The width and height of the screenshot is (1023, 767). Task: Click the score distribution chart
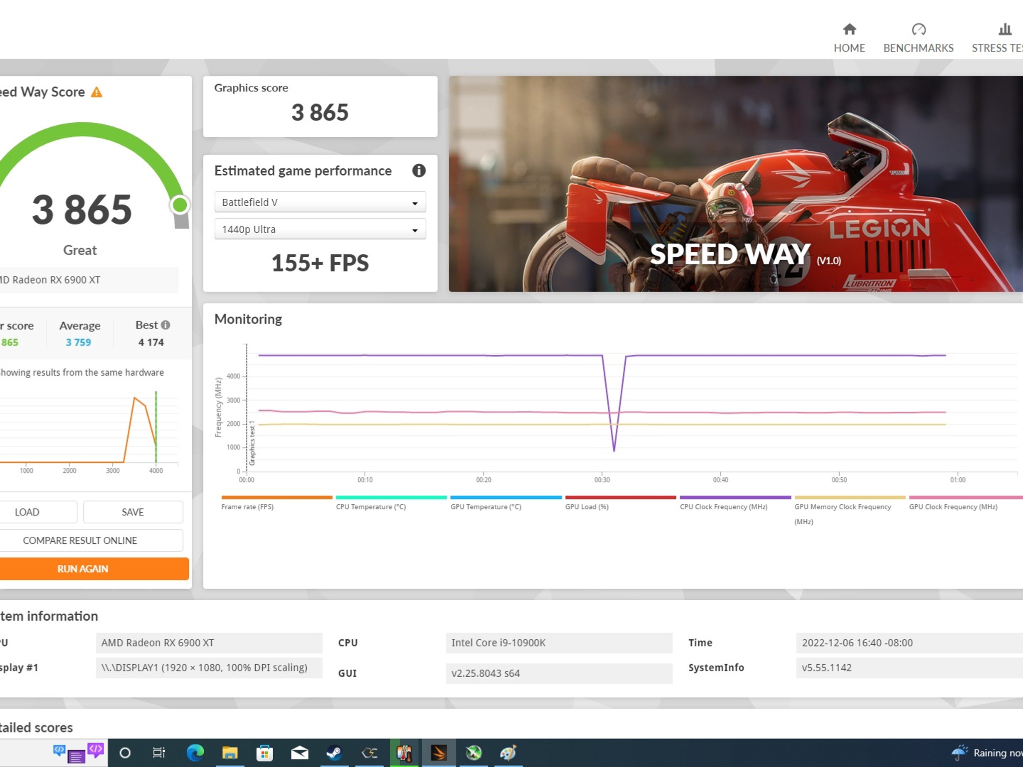coord(89,432)
